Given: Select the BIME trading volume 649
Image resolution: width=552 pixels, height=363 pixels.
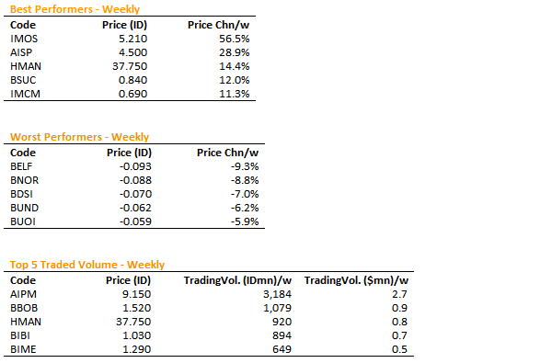Looking at the screenshot, I should pyautogui.click(x=282, y=349).
